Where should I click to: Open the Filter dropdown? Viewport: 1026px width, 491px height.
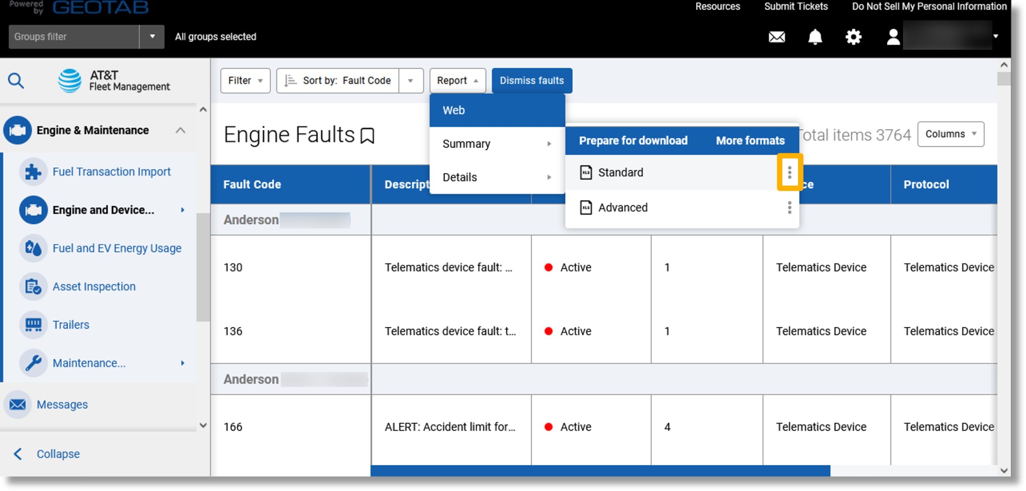(245, 80)
